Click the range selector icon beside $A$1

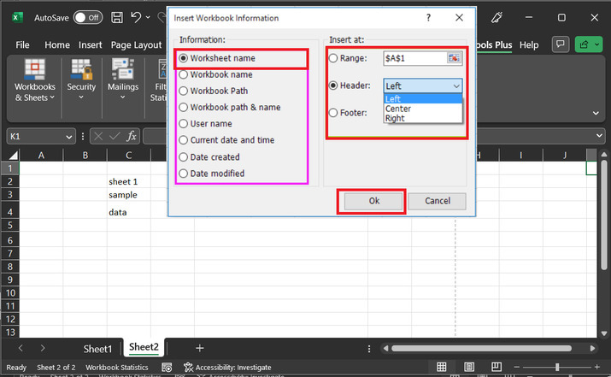pos(454,58)
